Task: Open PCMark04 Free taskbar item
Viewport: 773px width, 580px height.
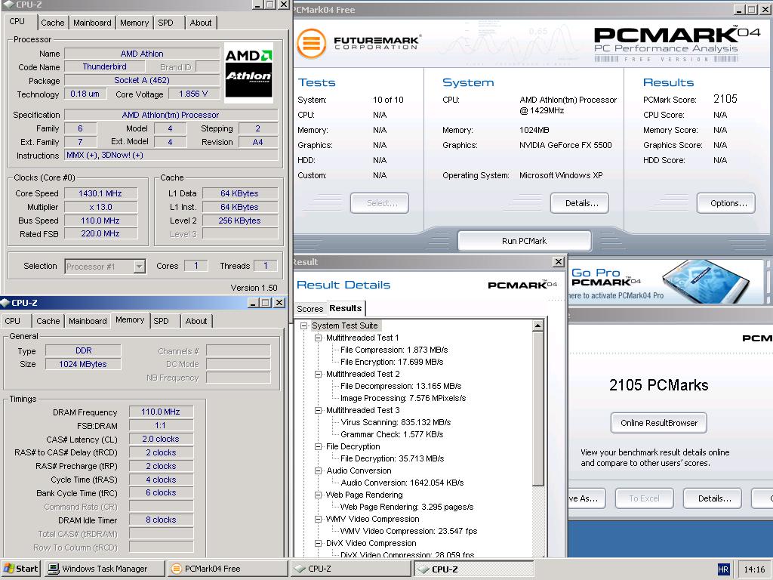Action: click(x=227, y=568)
